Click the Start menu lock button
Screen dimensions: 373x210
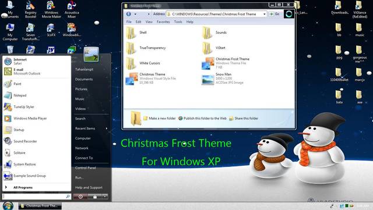95,197
